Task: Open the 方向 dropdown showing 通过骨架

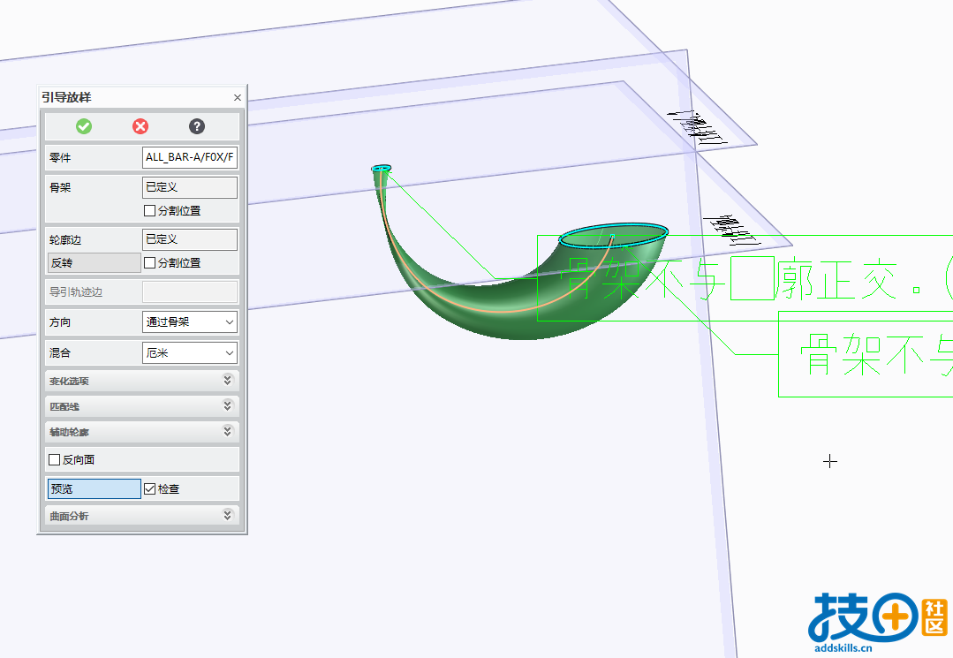Action: click(190, 322)
